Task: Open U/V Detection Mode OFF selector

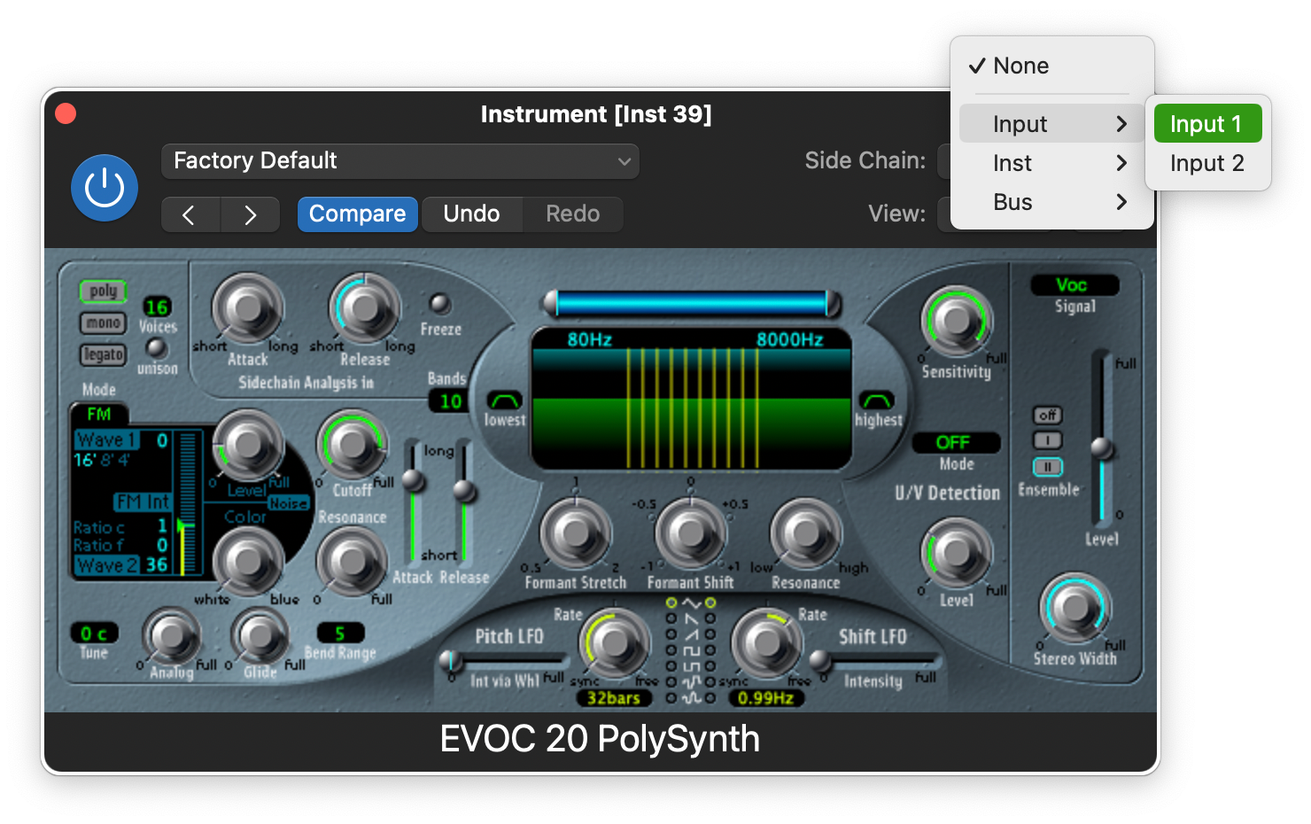Action: pyautogui.click(x=956, y=442)
